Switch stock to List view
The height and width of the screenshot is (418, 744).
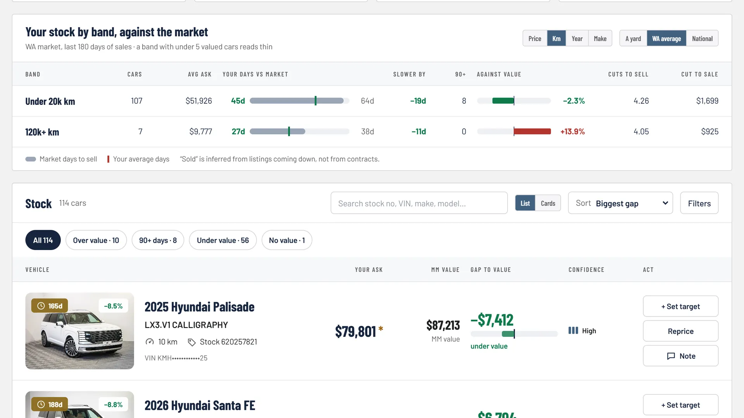[525, 203]
